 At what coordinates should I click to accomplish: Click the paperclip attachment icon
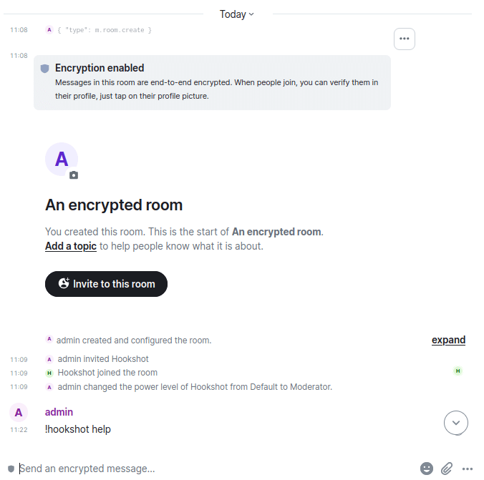[446, 469]
